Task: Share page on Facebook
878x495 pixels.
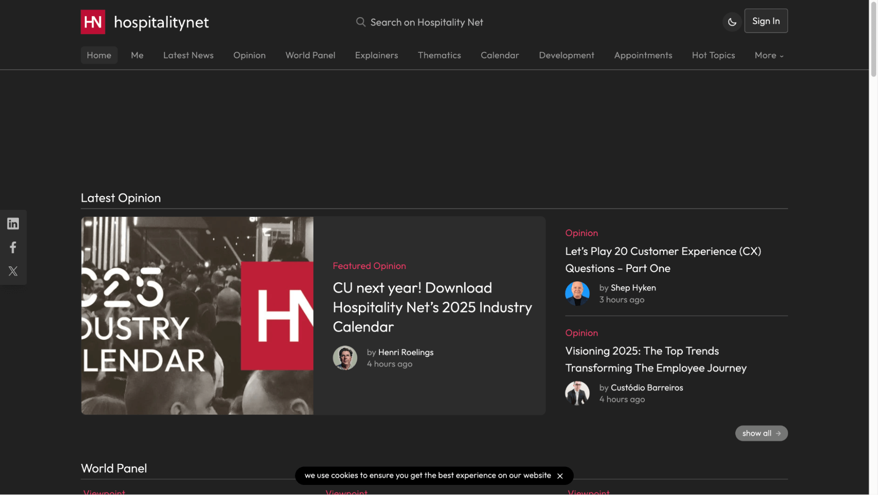Action: click(x=13, y=247)
